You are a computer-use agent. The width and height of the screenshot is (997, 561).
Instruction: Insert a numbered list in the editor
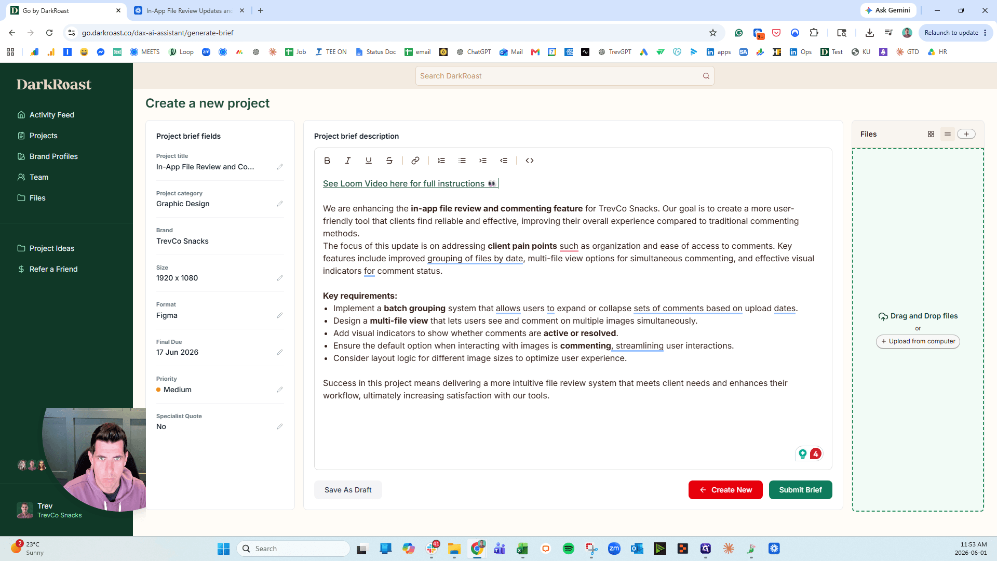tap(441, 161)
